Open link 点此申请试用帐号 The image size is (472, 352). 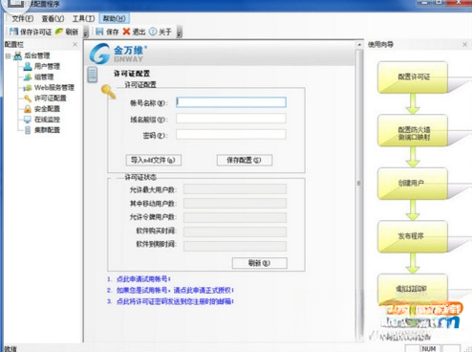[x=143, y=279]
